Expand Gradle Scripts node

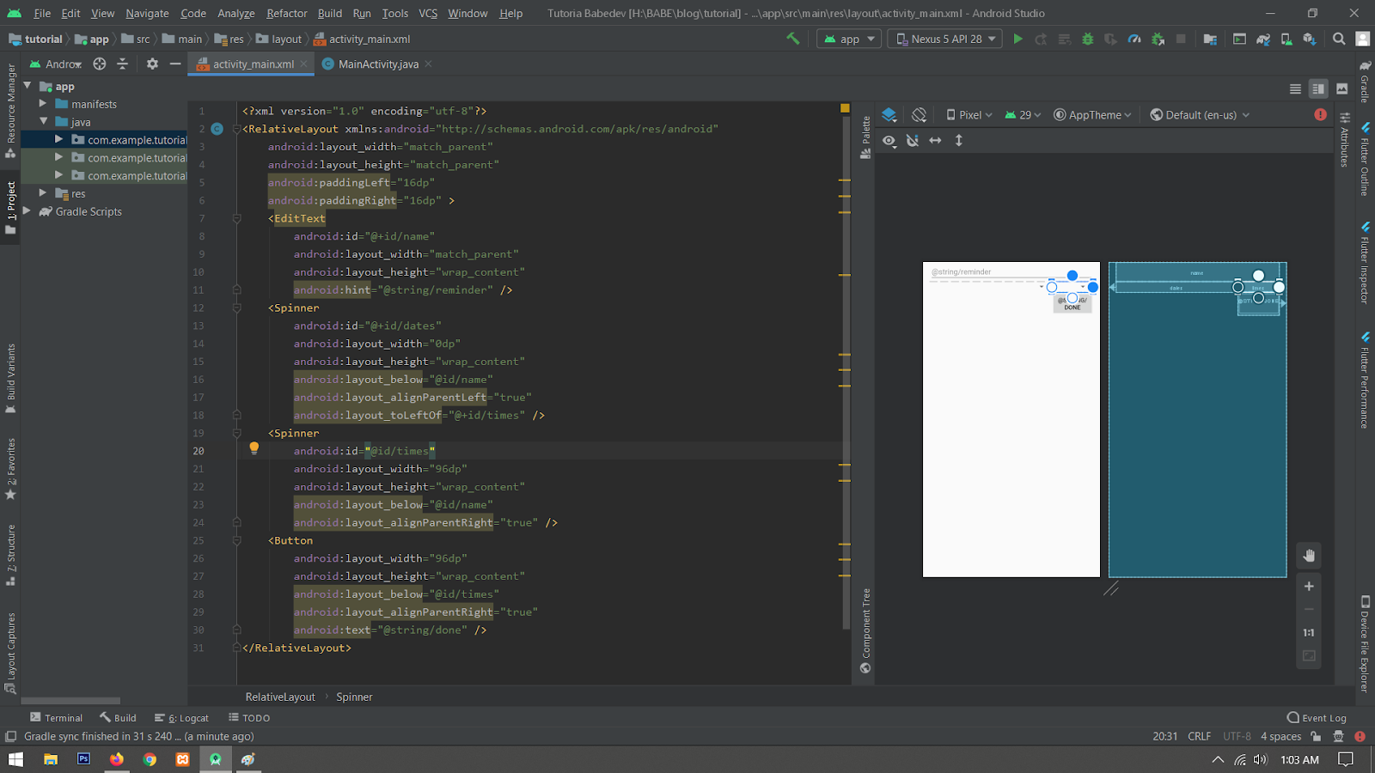coord(27,211)
